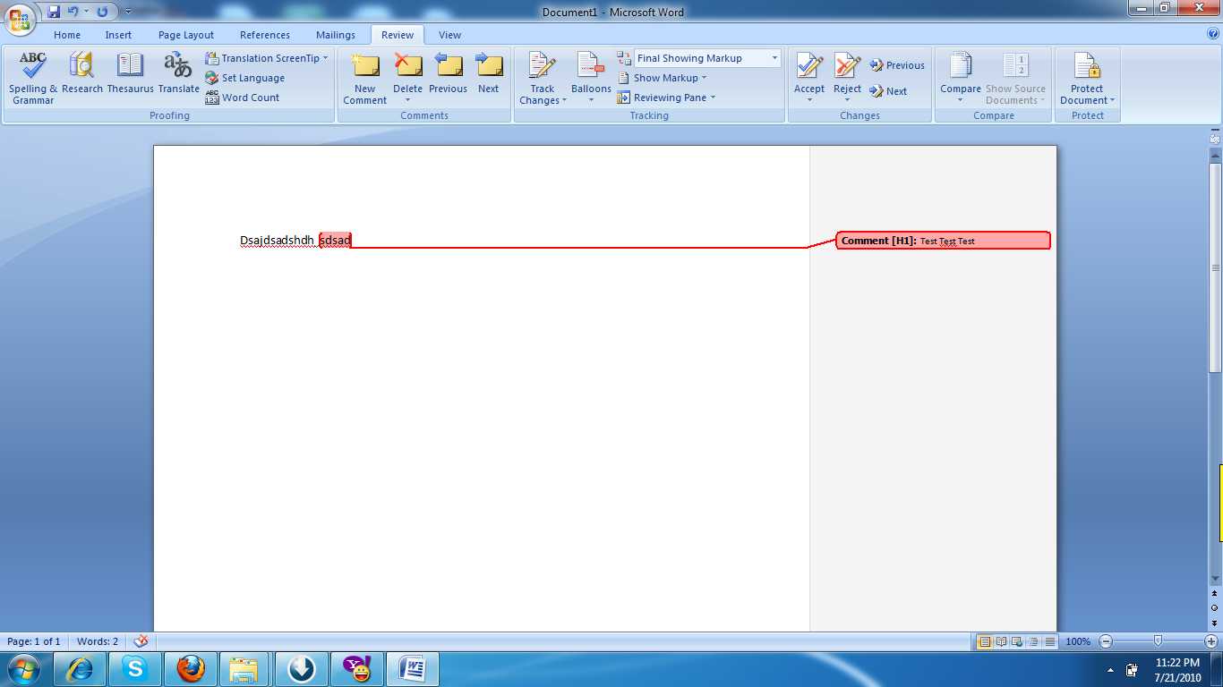
Task: Open the Thesaurus
Action: (x=131, y=73)
